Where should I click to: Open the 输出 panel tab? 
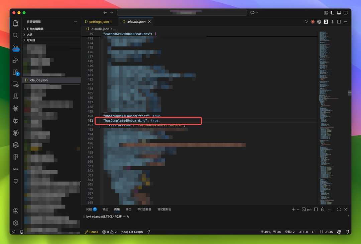point(105,209)
